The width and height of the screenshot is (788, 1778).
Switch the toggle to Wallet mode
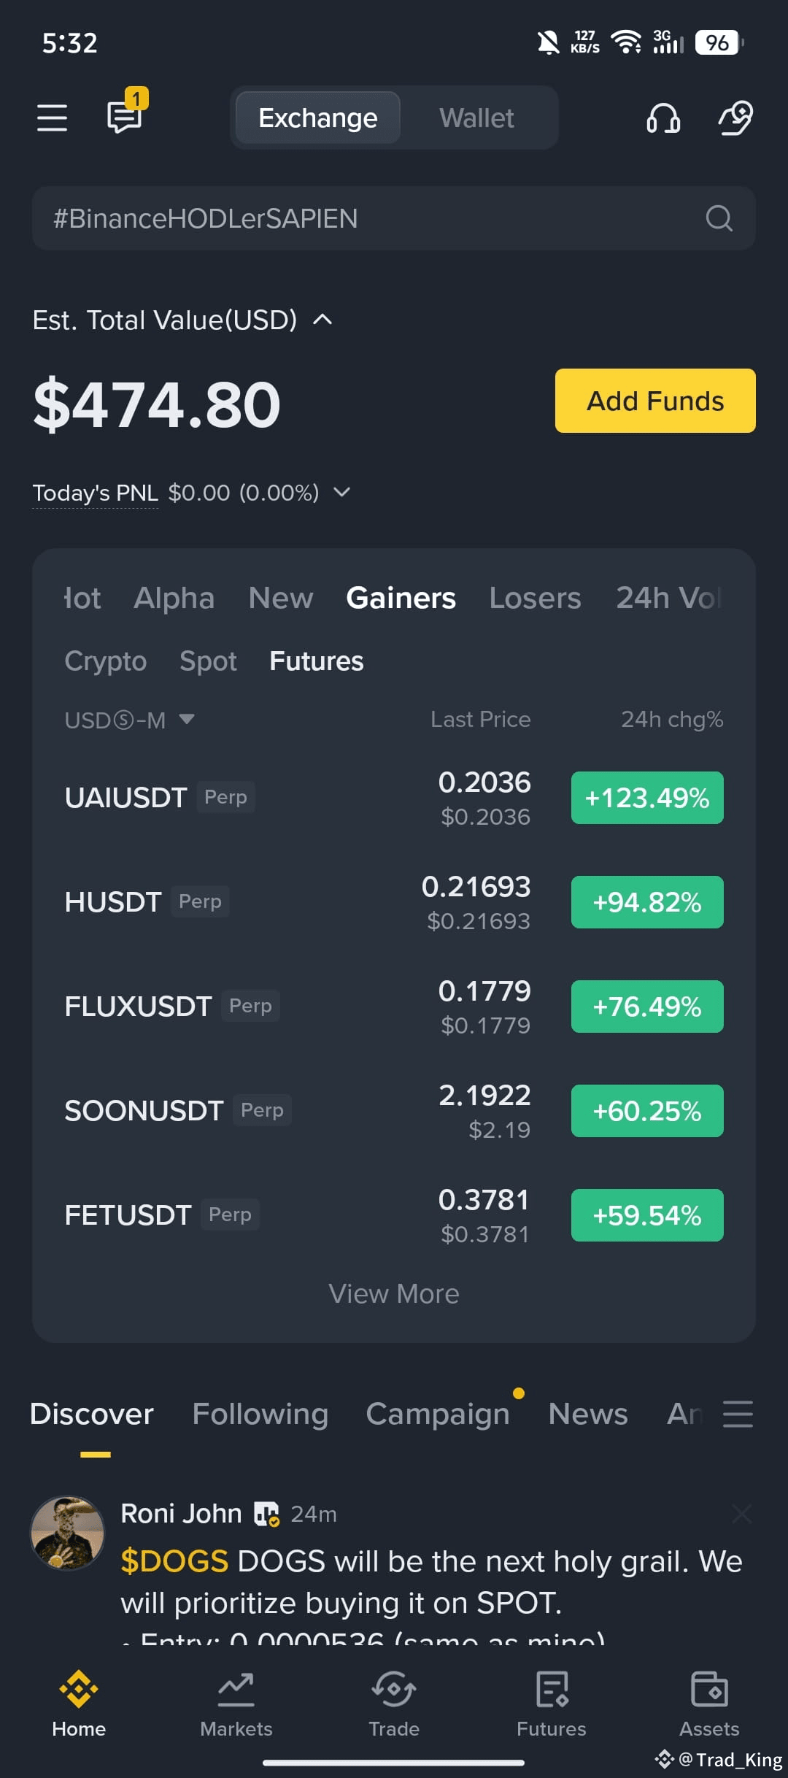(476, 118)
